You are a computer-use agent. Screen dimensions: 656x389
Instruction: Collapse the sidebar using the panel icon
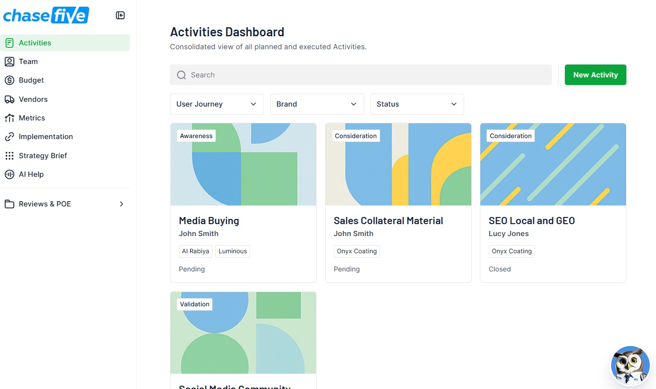120,15
